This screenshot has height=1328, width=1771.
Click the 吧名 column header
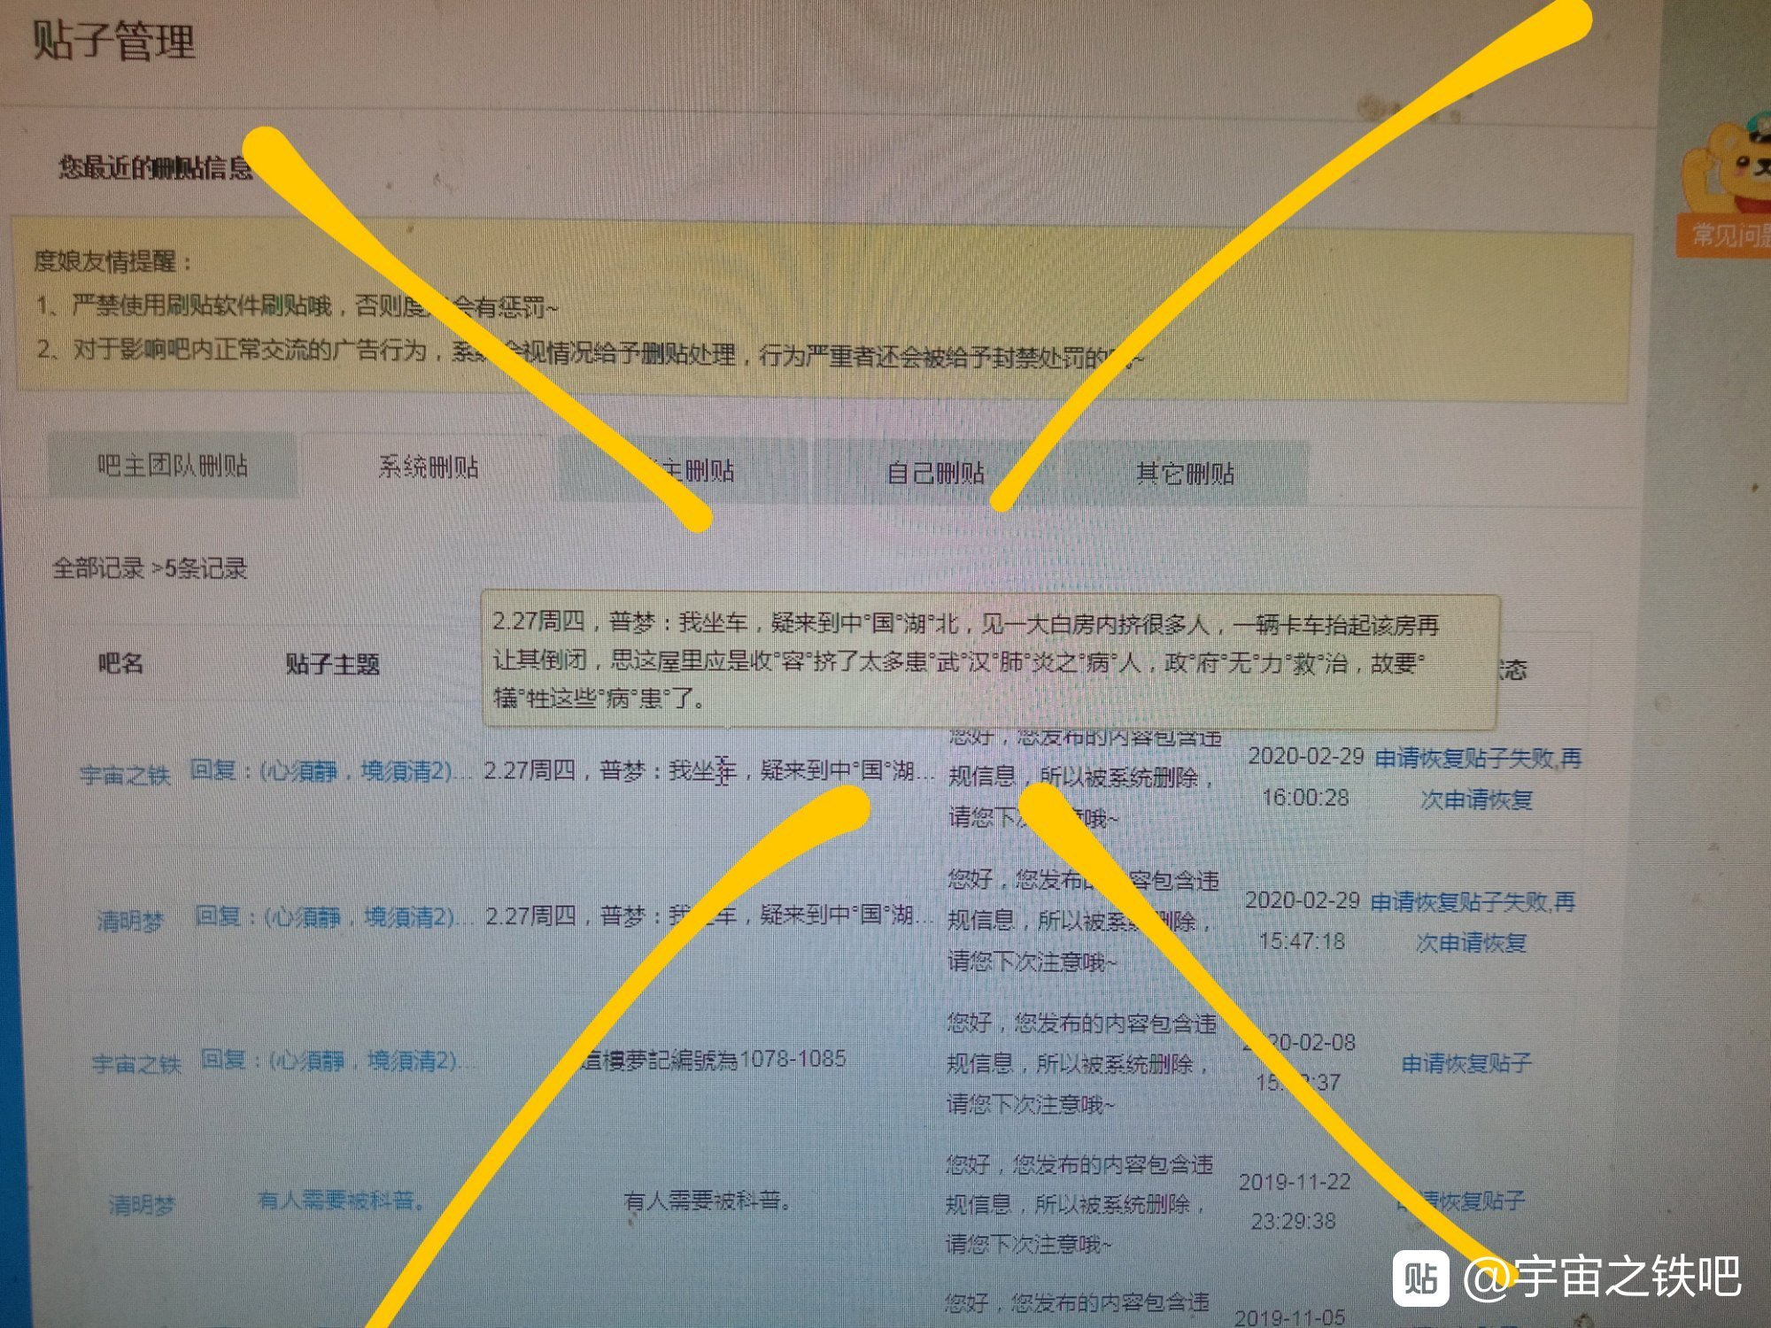(120, 662)
